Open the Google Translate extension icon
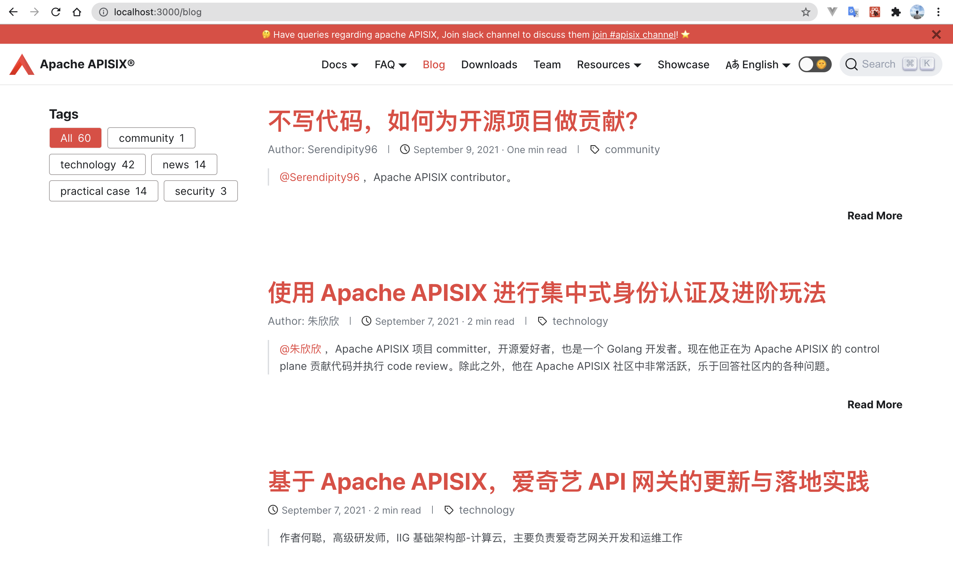 pos(853,12)
